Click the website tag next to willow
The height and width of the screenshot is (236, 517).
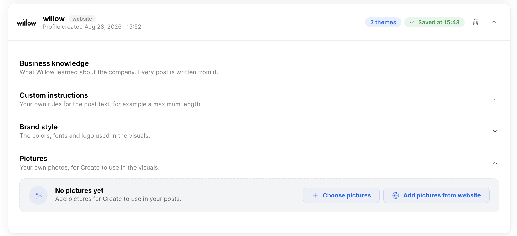point(82,19)
